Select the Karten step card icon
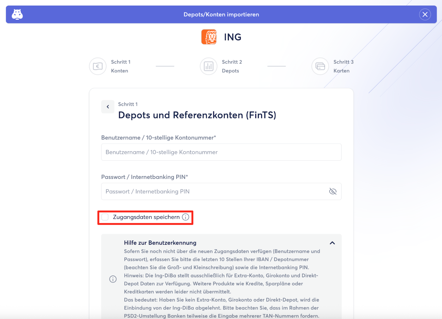Viewport: 442px width, 319px height. 320,66
